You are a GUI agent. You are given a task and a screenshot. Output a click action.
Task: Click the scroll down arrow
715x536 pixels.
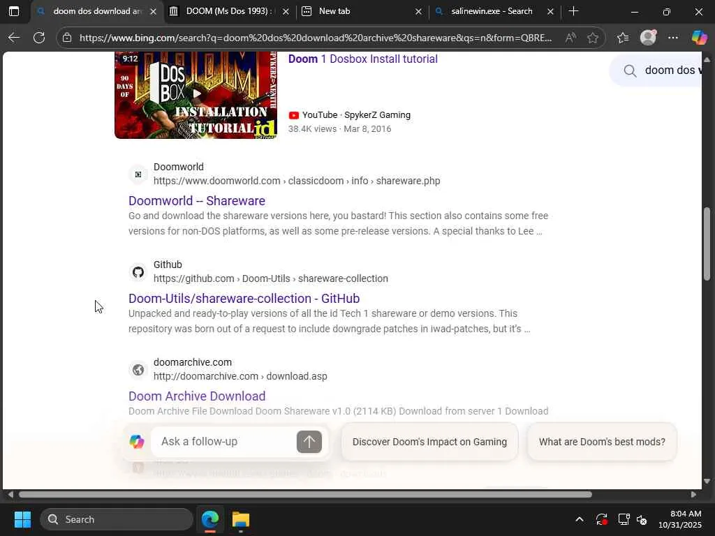click(x=707, y=481)
